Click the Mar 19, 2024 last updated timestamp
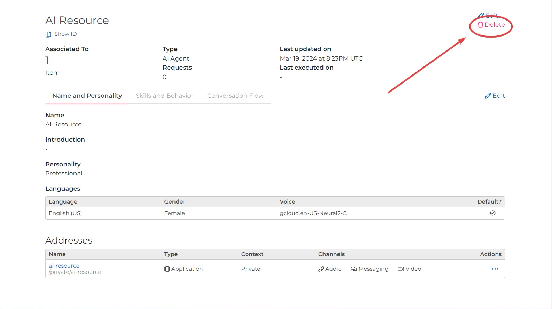The height and width of the screenshot is (309, 552). (x=321, y=58)
